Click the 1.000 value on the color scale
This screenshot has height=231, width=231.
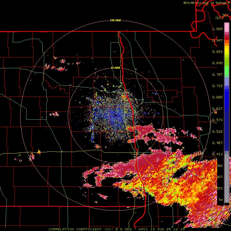[217, 29]
